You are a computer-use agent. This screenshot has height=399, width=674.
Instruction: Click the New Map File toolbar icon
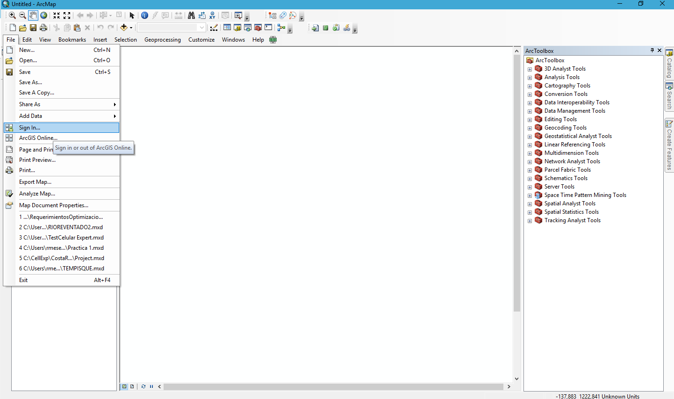coord(13,28)
